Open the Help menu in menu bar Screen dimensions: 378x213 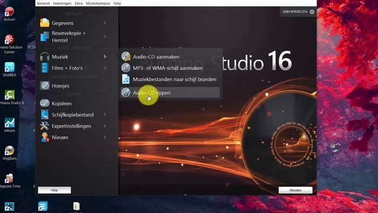117,4
